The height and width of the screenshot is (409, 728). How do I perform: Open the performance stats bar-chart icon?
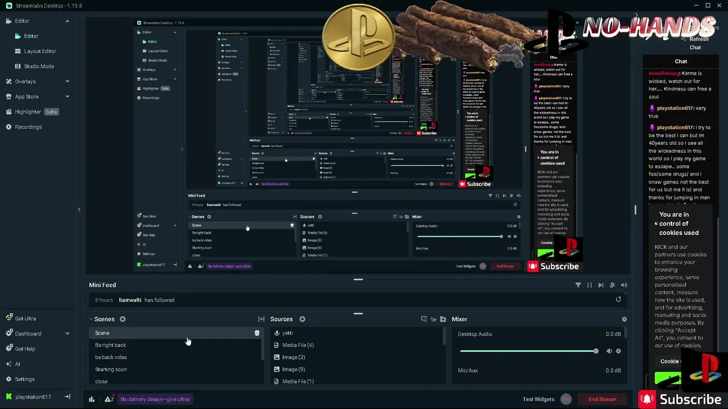(92, 399)
